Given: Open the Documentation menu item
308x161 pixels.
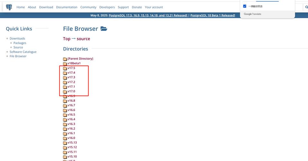Looking at the screenshot, I should (67, 7).
